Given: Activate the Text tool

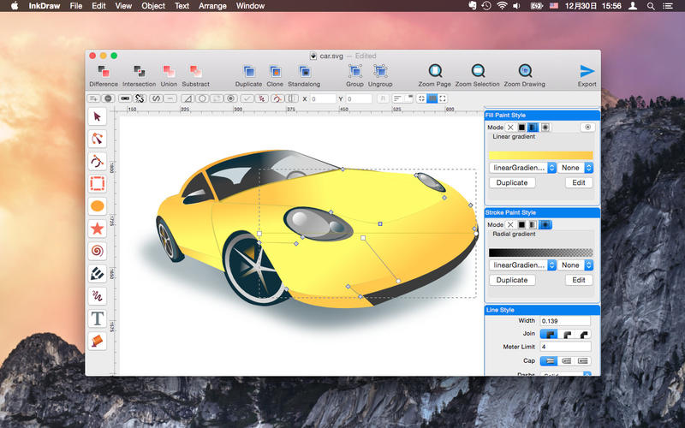Looking at the screenshot, I should coord(98,318).
